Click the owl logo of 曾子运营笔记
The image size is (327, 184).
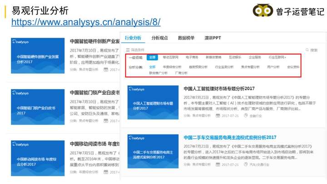point(263,10)
